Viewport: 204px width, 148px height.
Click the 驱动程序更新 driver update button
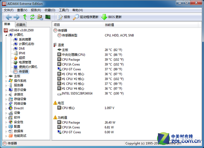pos(86,17)
